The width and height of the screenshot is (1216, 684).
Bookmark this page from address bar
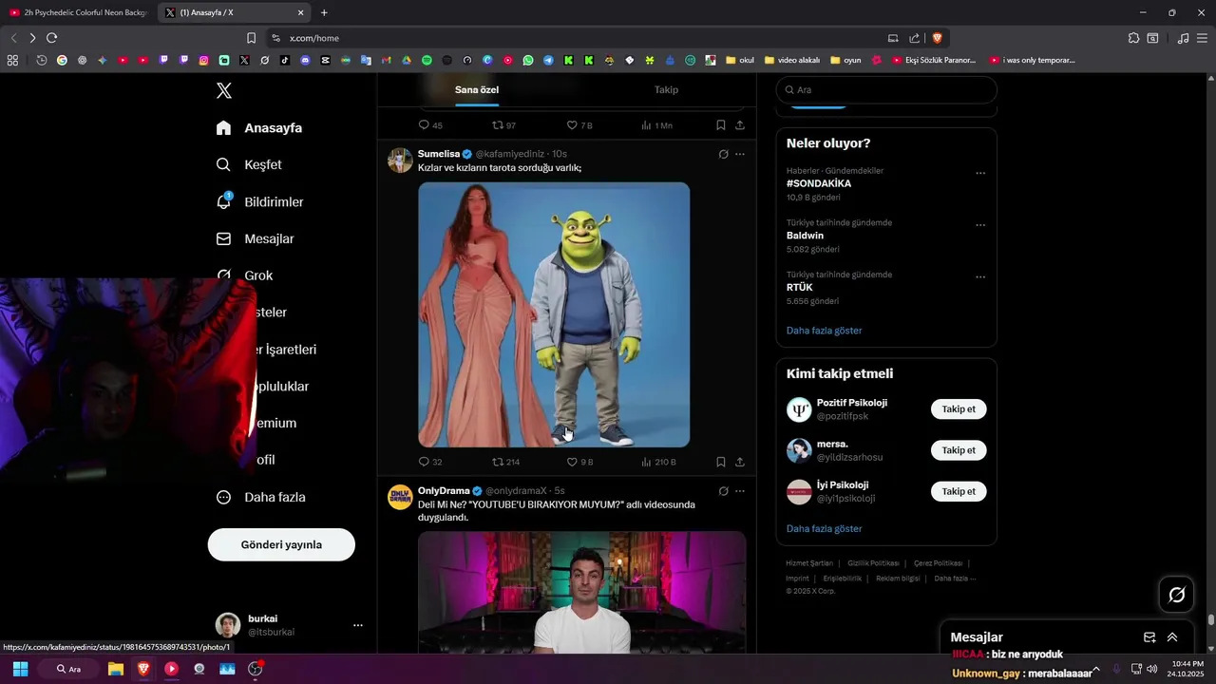coord(251,38)
